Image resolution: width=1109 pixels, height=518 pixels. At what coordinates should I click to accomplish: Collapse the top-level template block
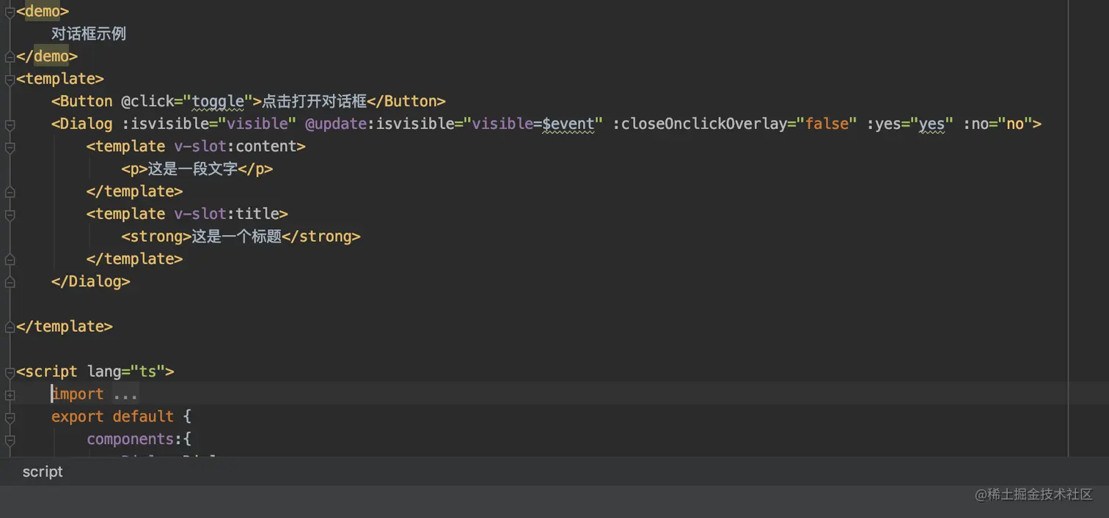pyautogui.click(x=10, y=79)
